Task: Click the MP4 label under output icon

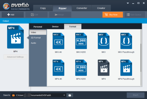Action: click(15, 52)
